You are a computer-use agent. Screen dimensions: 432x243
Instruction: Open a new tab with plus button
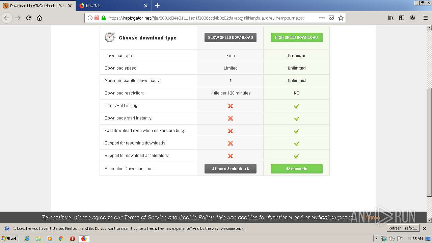(157, 5)
